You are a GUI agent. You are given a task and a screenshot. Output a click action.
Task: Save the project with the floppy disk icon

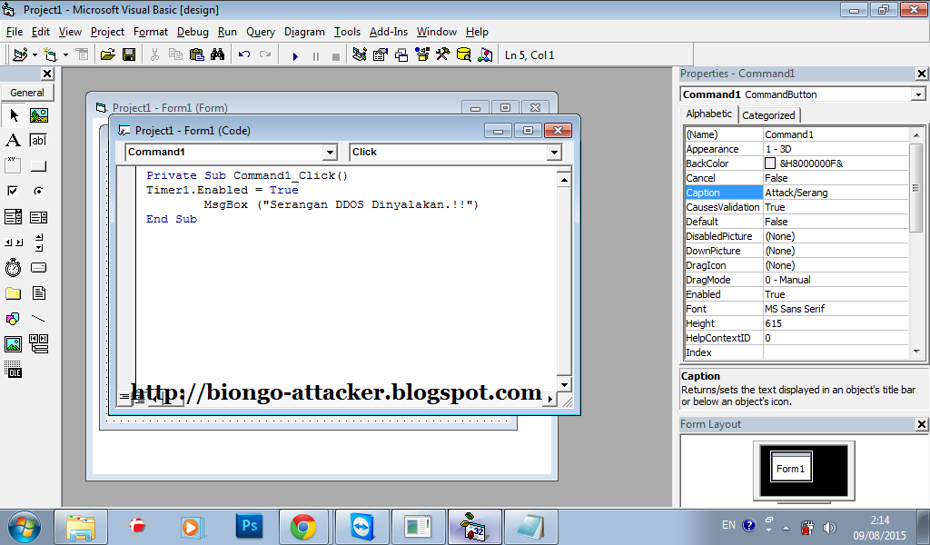[129, 55]
